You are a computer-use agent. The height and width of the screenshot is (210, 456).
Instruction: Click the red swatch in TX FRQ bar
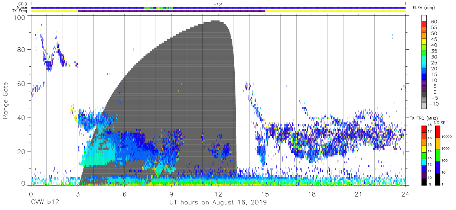tap(424, 129)
